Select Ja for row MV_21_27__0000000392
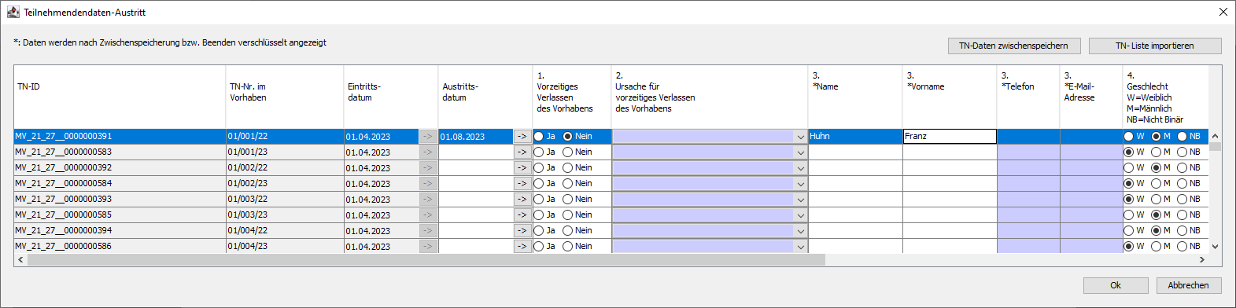 click(539, 167)
